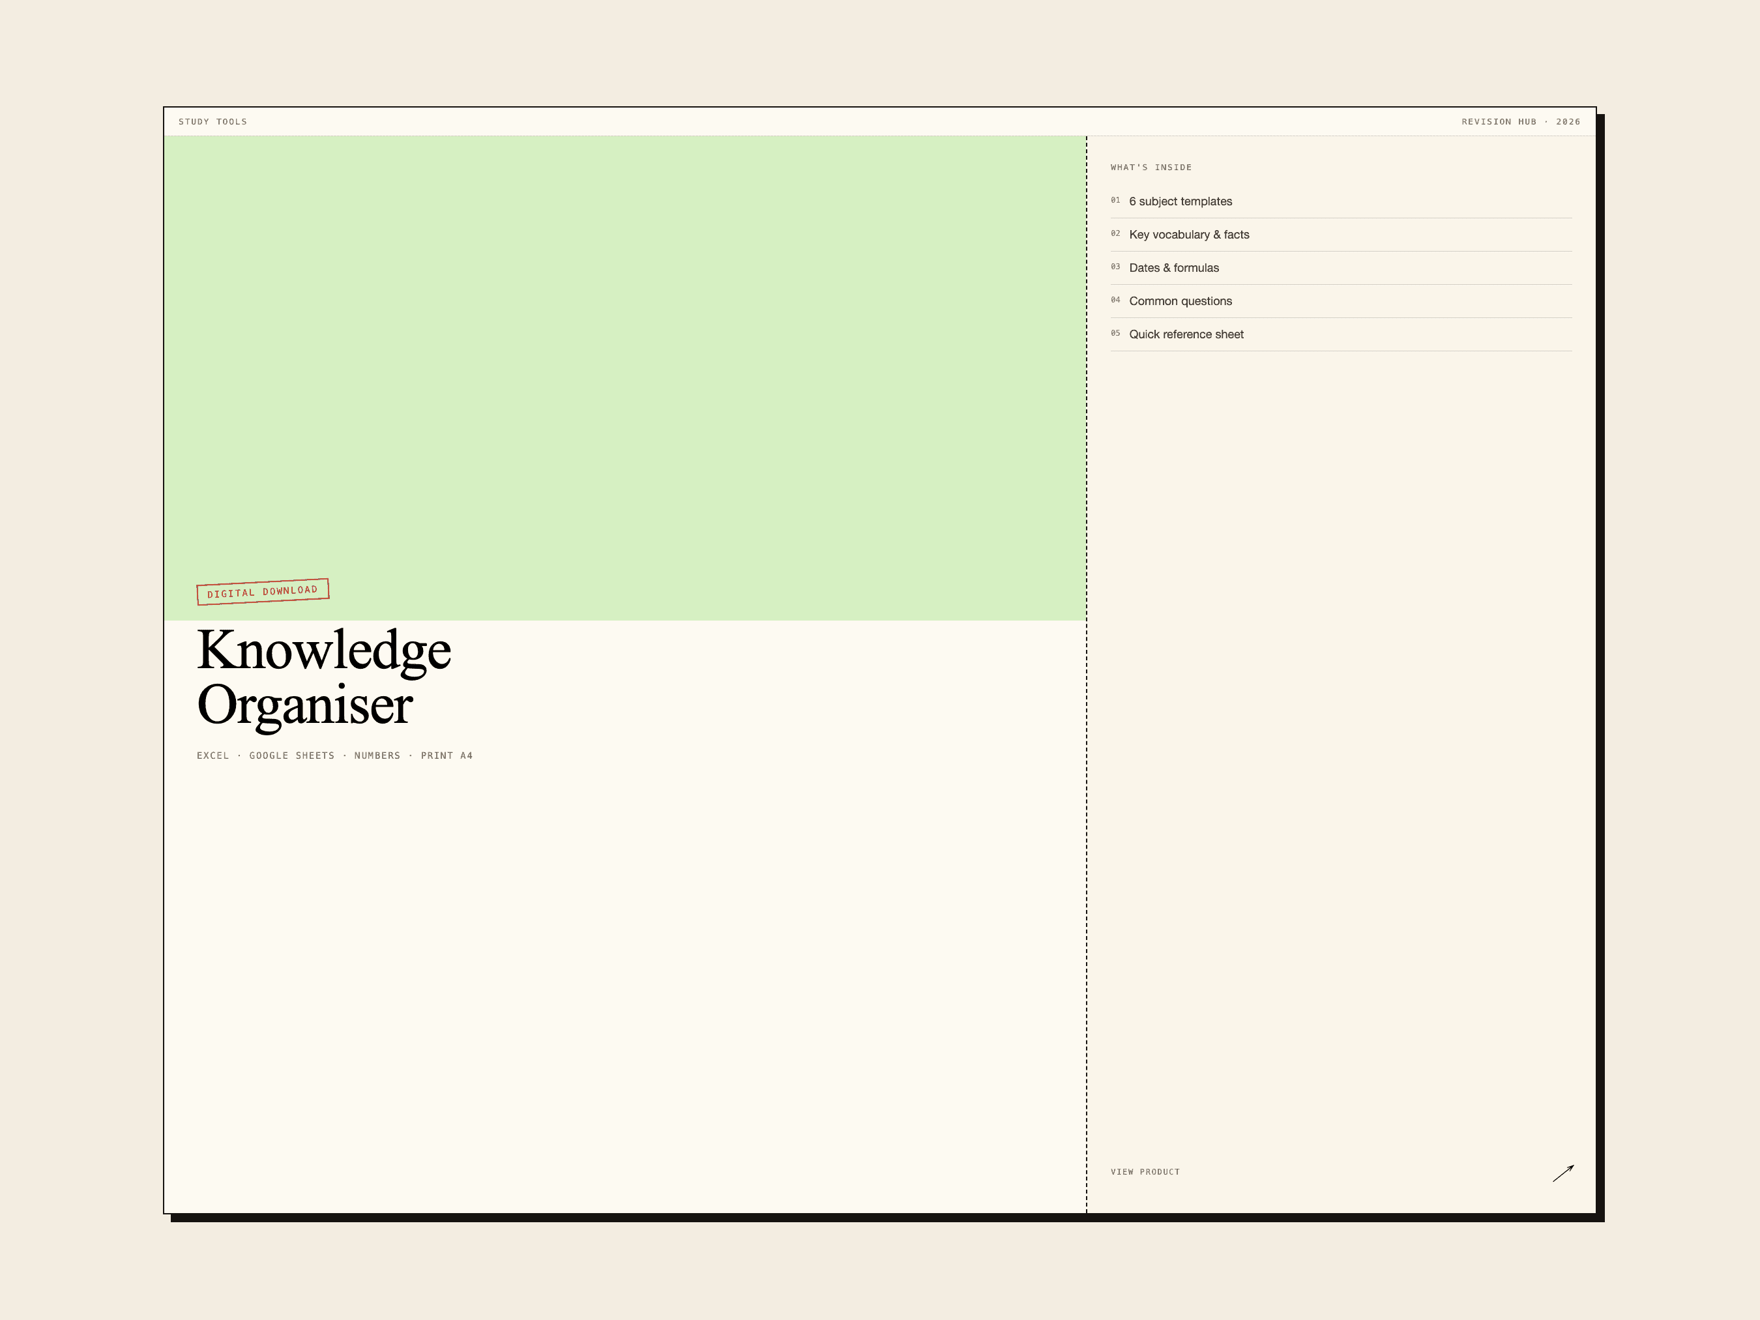Select the 6 subject templates row

[x=1341, y=201]
